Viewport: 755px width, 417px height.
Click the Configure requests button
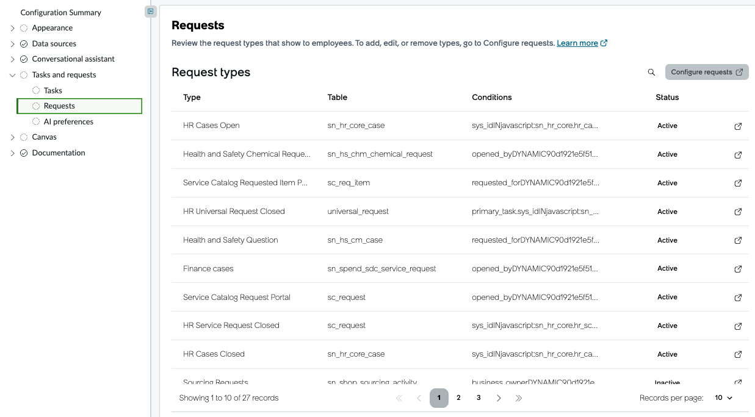click(707, 72)
